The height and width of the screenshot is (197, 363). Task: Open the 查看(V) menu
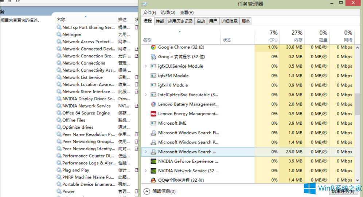(x=187, y=13)
